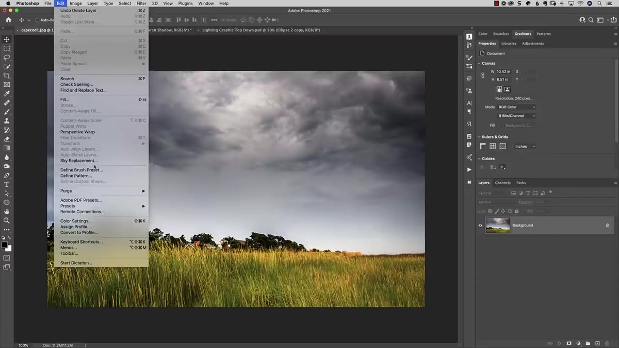Select the Crop tool

(7, 76)
